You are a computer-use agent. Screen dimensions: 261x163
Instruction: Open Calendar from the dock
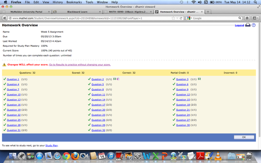(x=102, y=156)
